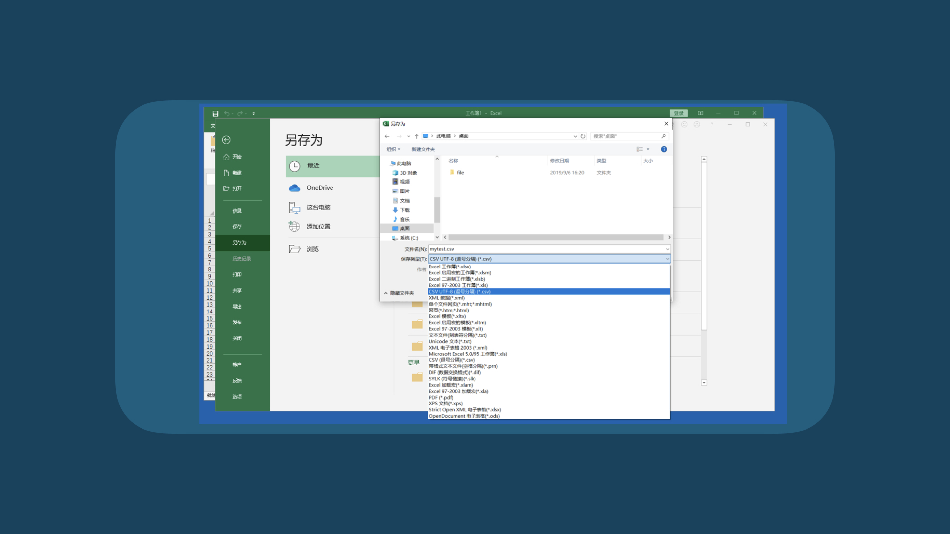950x534 pixels.
Task: Select the 最近 recent location with clock icon
Action: point(332,166)
